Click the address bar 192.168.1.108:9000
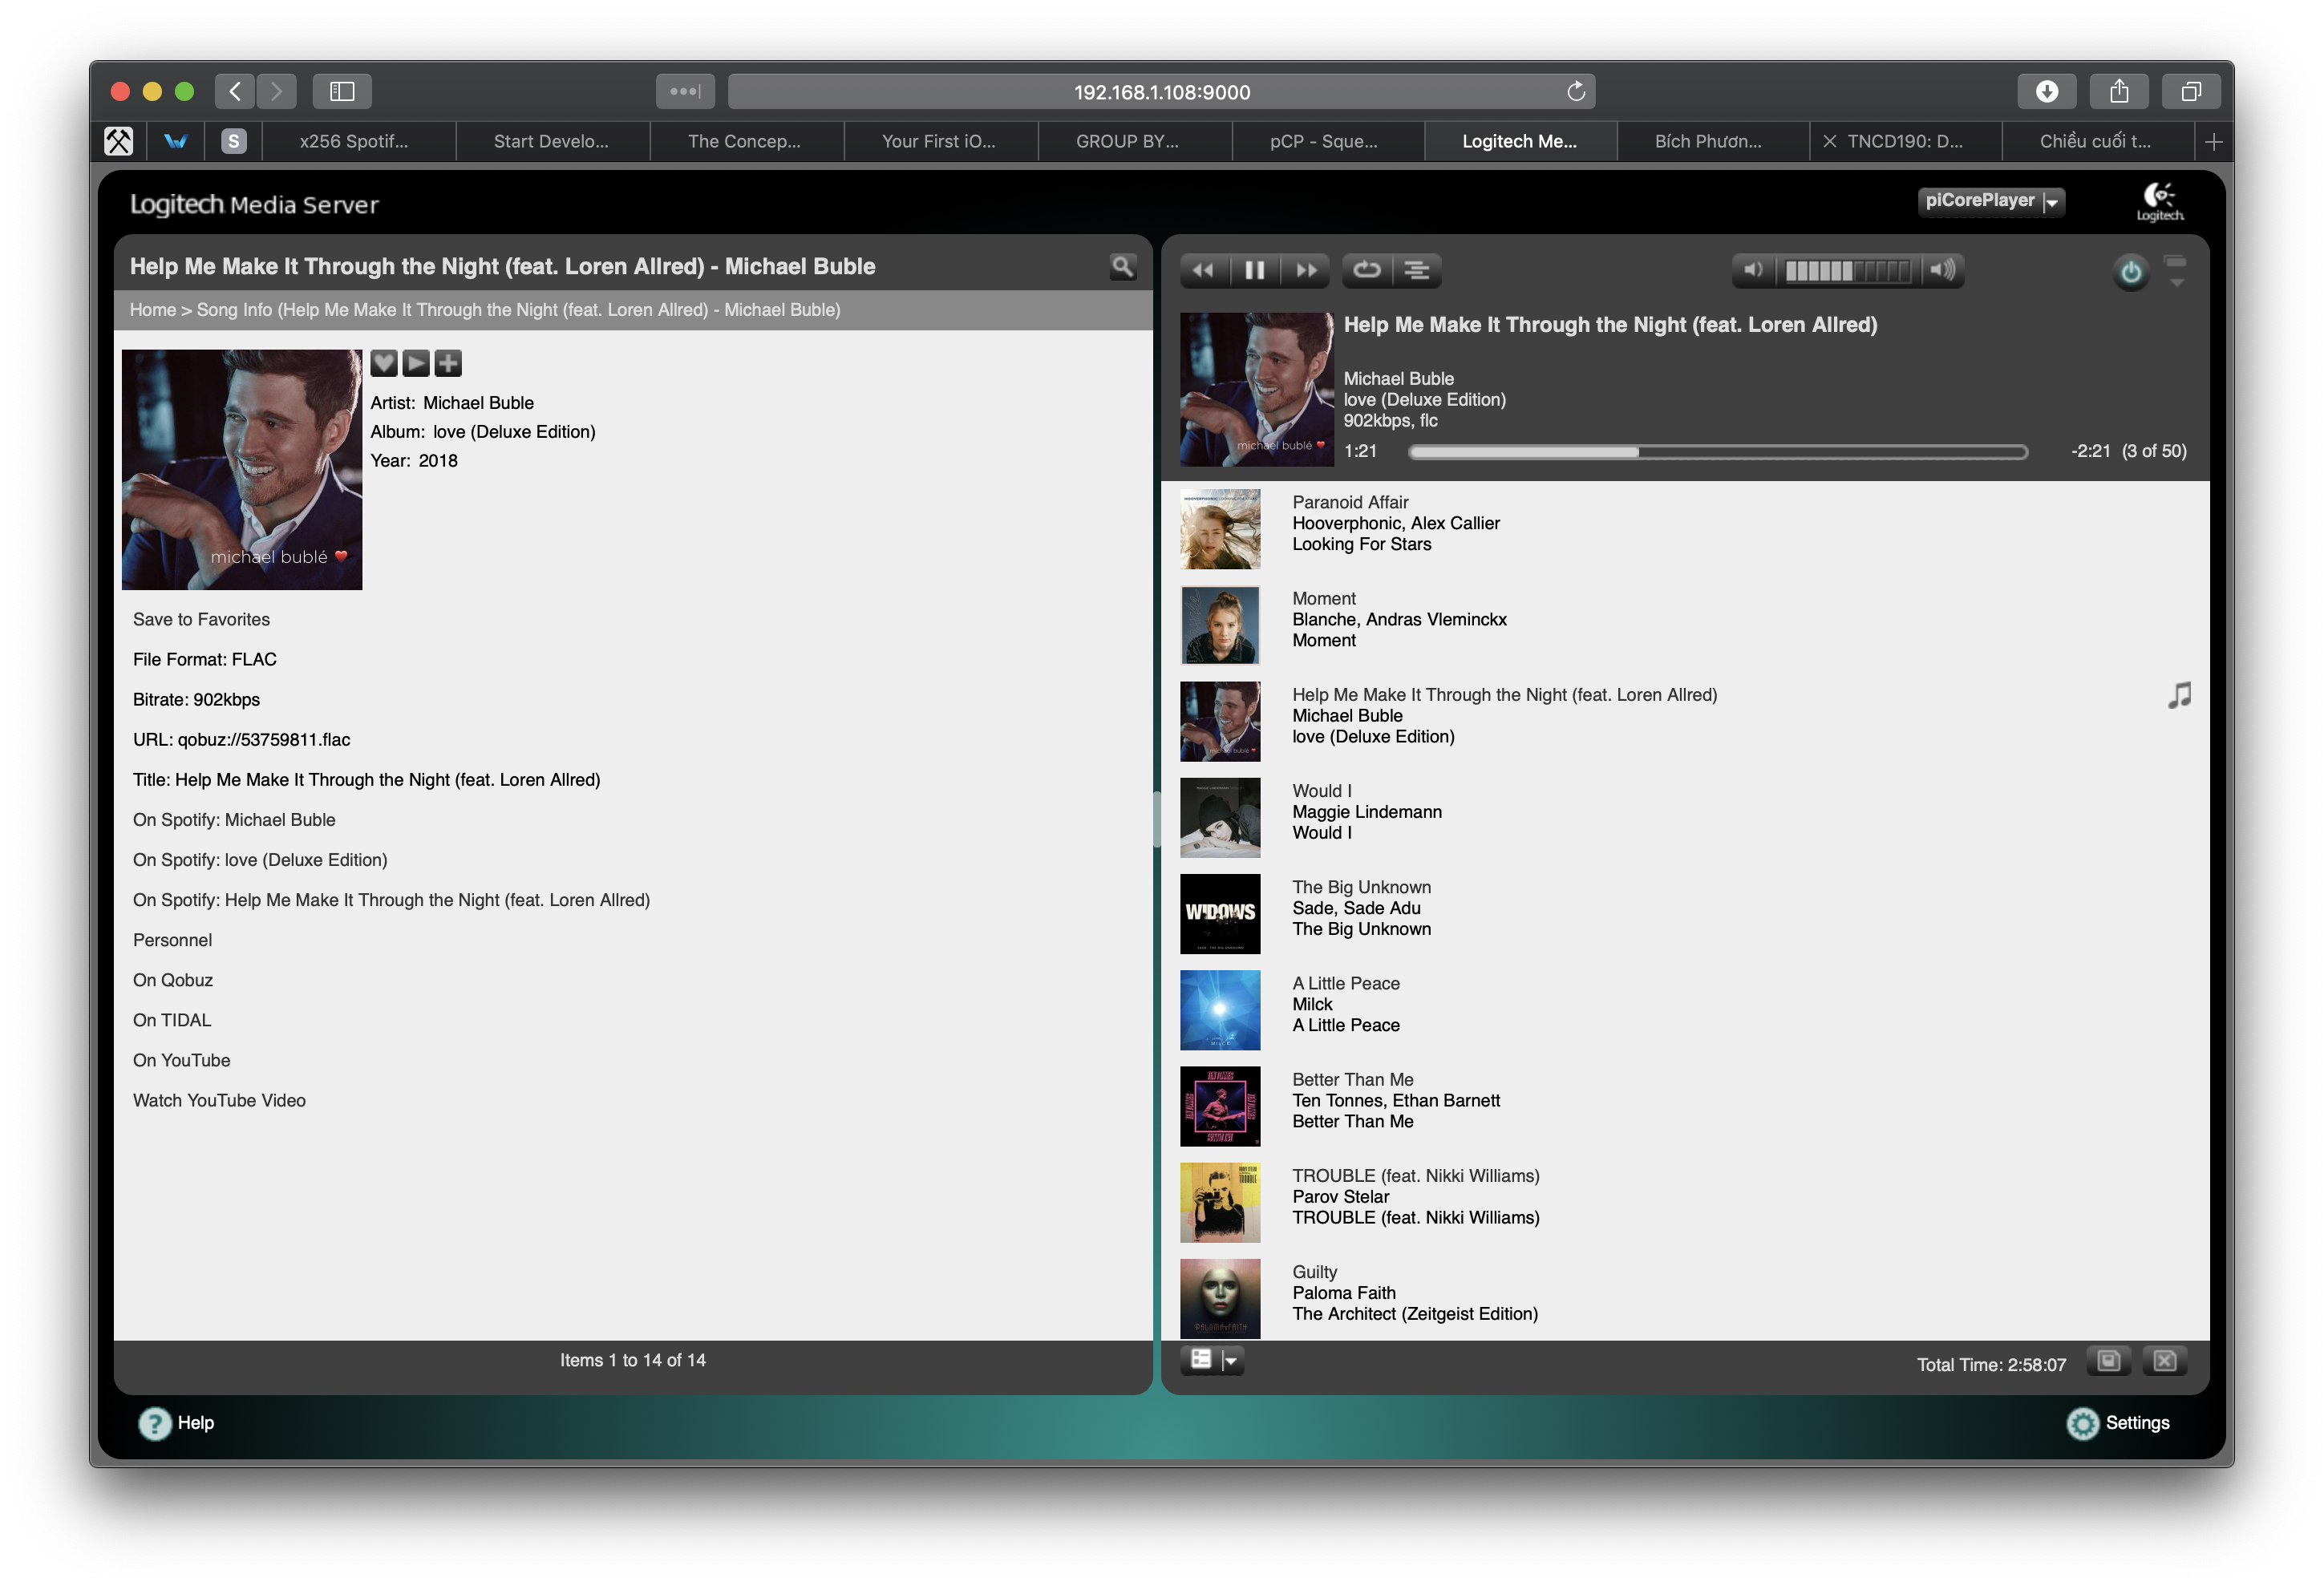This screenshot has width=2324, height=1586. pos(1161,92)
